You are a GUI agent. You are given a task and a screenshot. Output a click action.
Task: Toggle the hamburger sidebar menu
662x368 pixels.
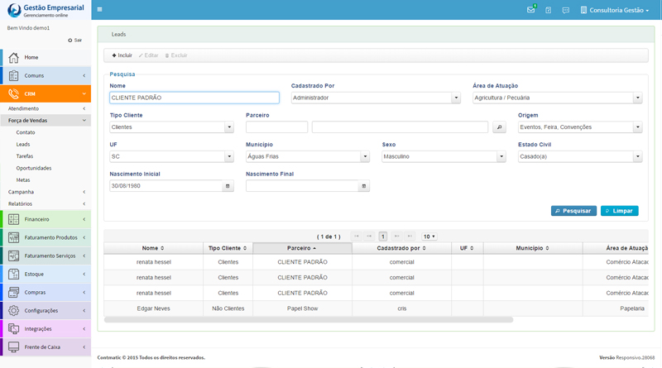point(100,10)
